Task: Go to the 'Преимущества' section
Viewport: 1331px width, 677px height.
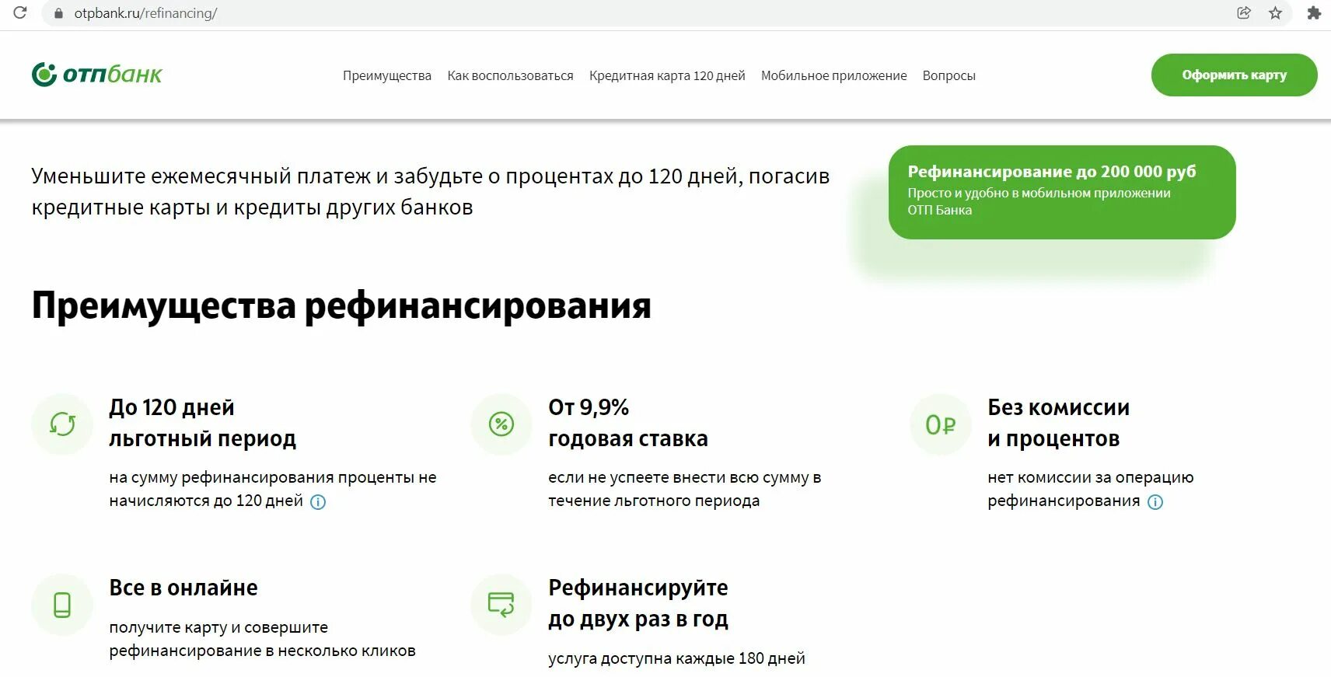Action: click(387, 75)
